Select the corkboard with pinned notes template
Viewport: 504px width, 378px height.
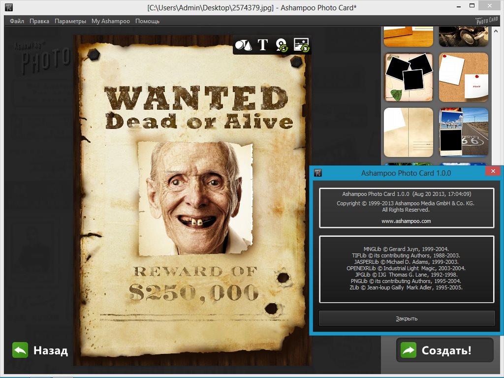tap(464, 77)
